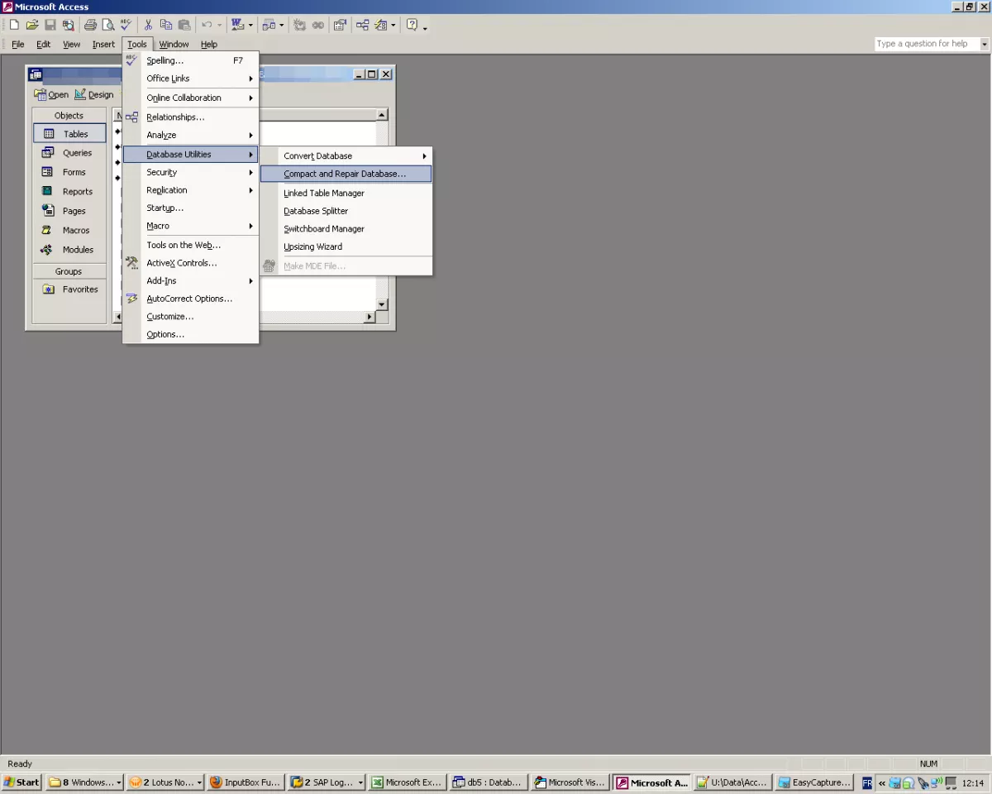The image size is (992, 794).
Task: Expand the Office Links toolbar dropdown arrow
Action: (250, 25)
